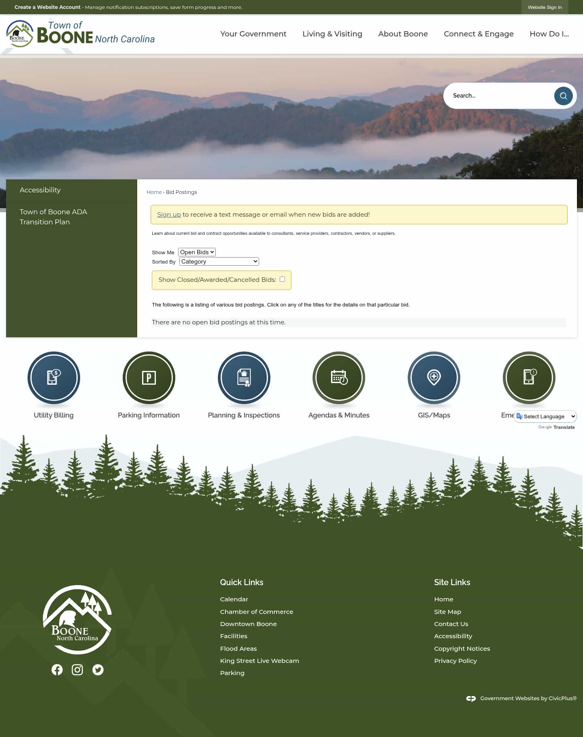The image size is (583, 737).
Task: Open the Parking quick link
Action: point(232,673)
